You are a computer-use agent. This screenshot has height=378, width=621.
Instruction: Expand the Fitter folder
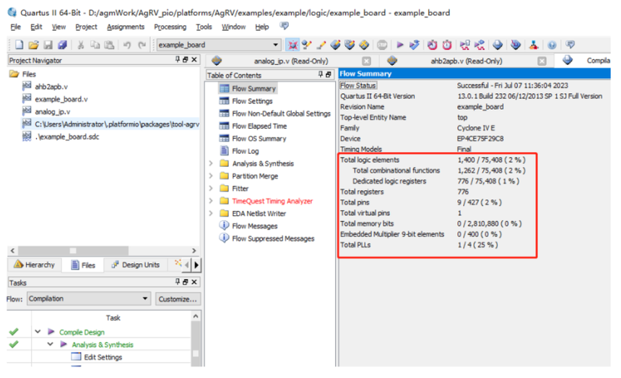coord(211,188)
